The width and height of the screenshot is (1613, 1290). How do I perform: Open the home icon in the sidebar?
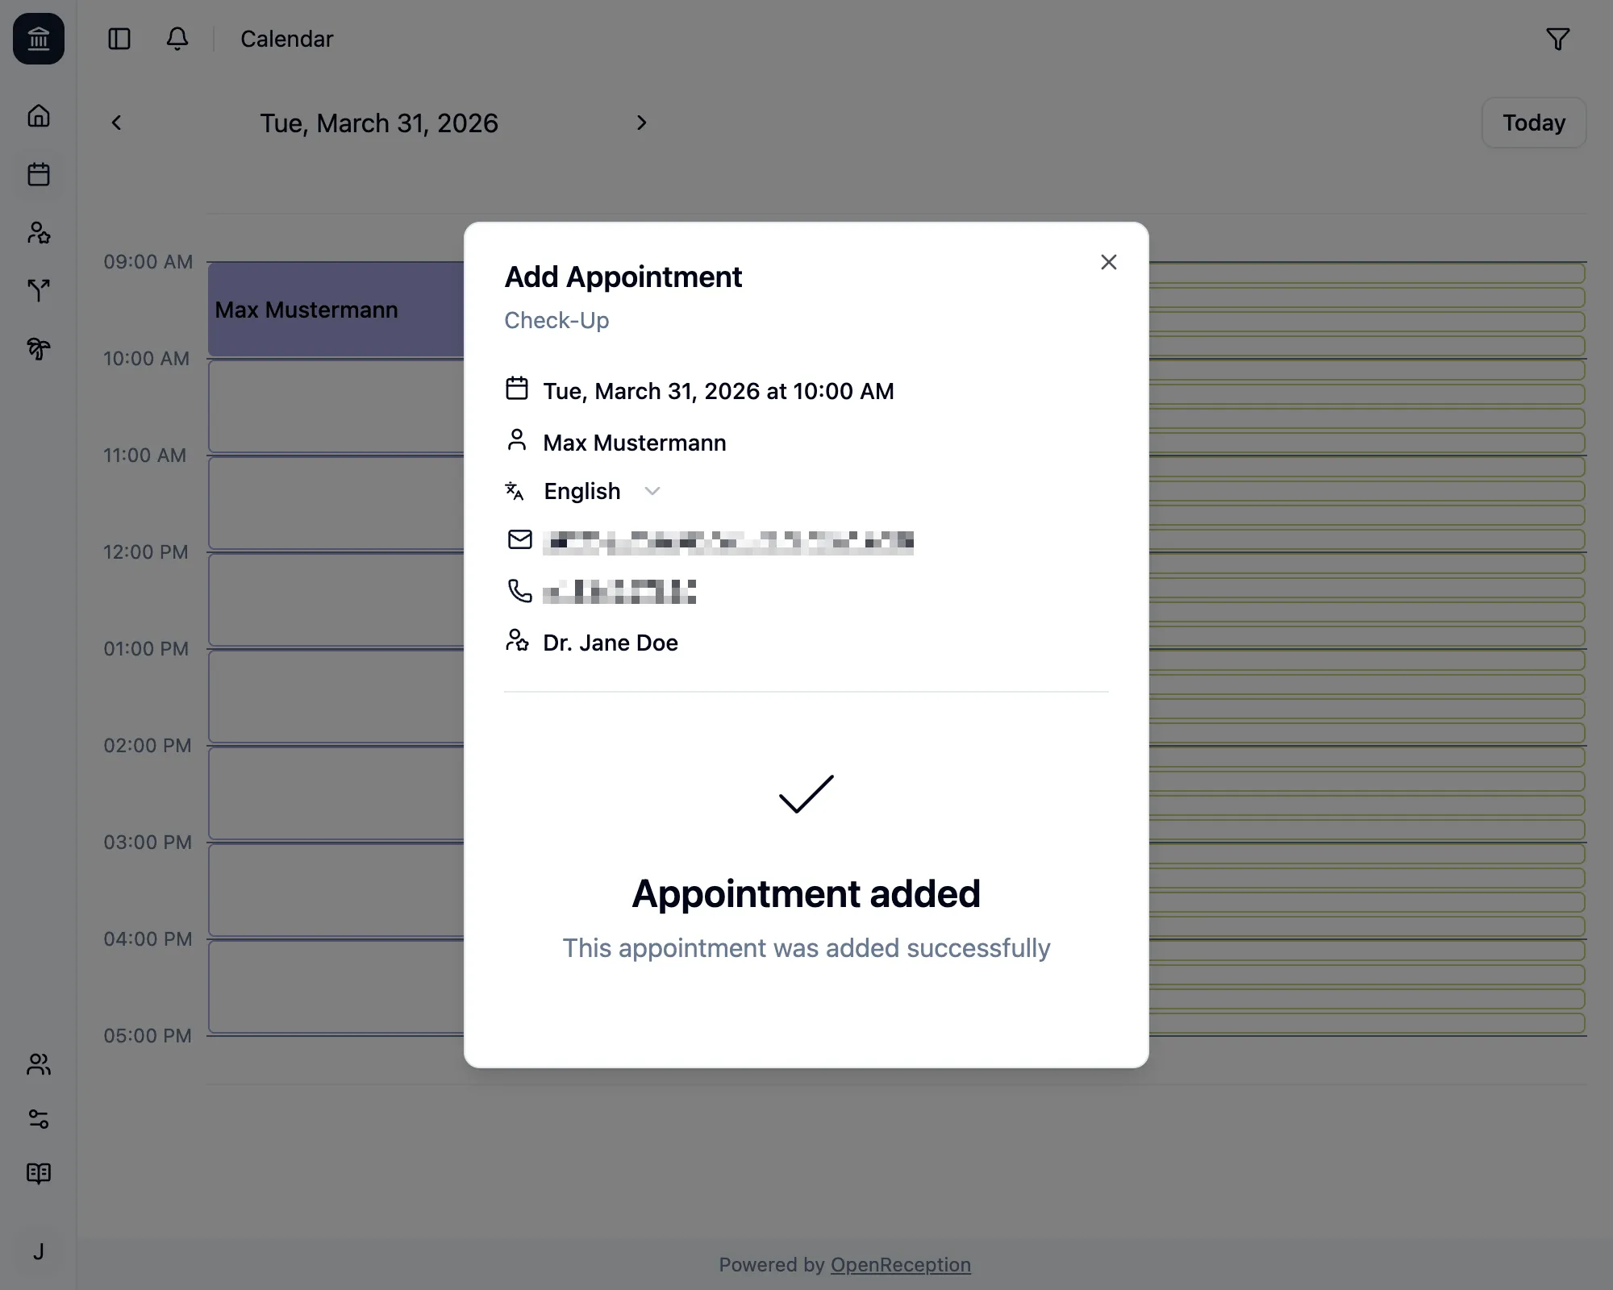click(x=39, y=116)
